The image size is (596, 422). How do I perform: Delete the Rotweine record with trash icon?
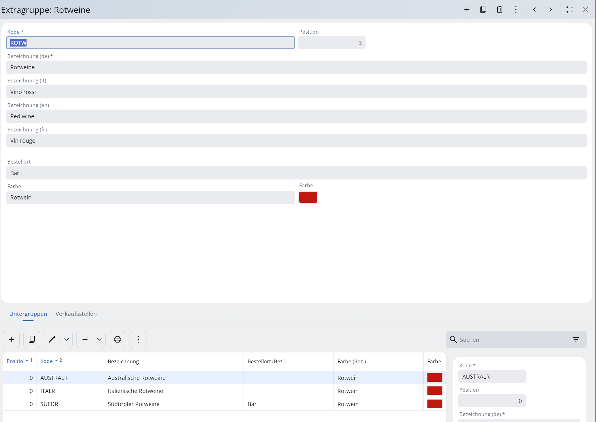pos(500,10)
